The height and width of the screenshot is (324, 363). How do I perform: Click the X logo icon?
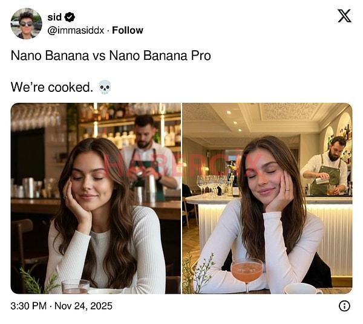click(344, 16)
